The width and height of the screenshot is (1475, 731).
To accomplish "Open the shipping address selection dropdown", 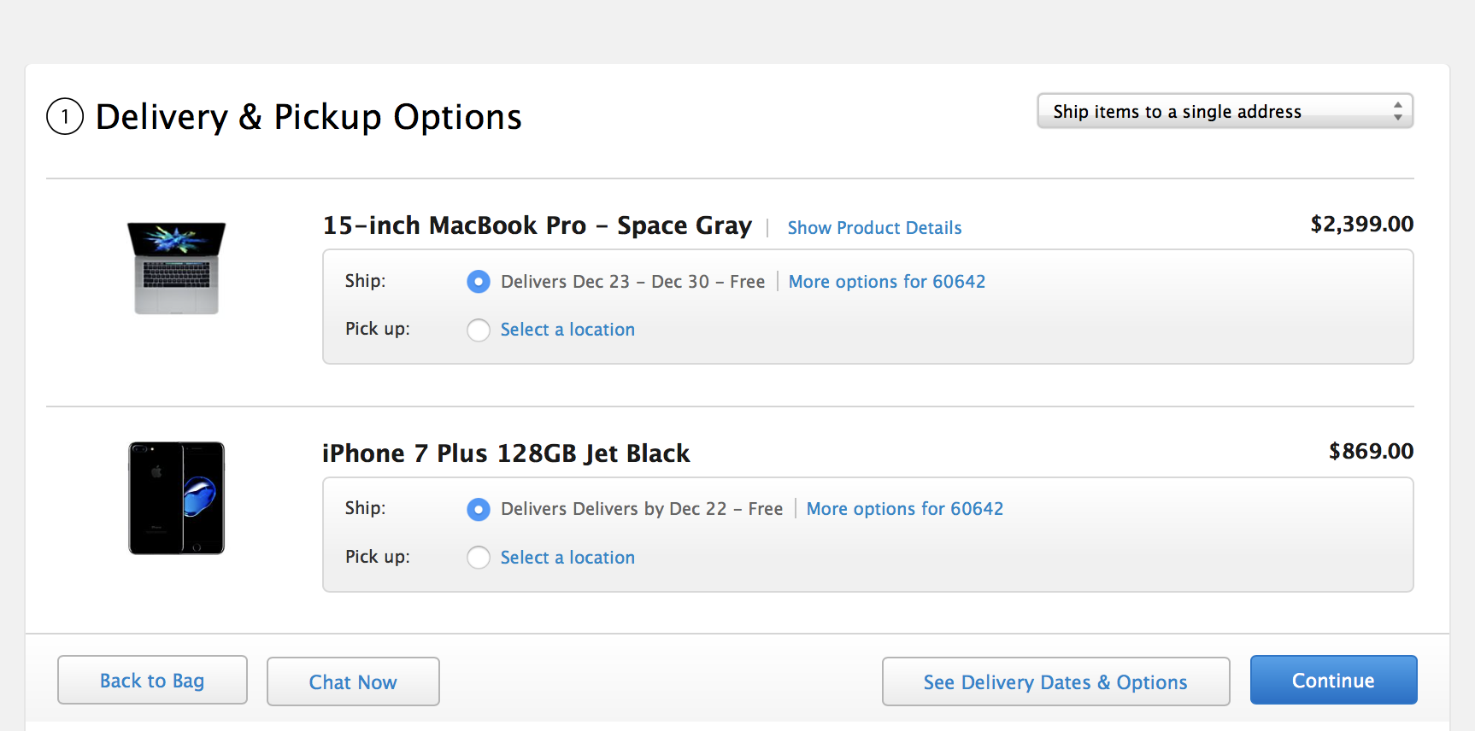I will [1225, 111].
